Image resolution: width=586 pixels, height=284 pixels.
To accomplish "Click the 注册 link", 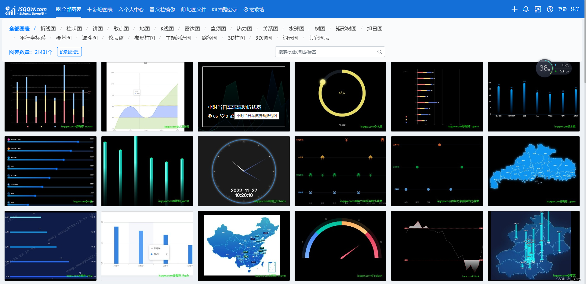I will point(575,9).
